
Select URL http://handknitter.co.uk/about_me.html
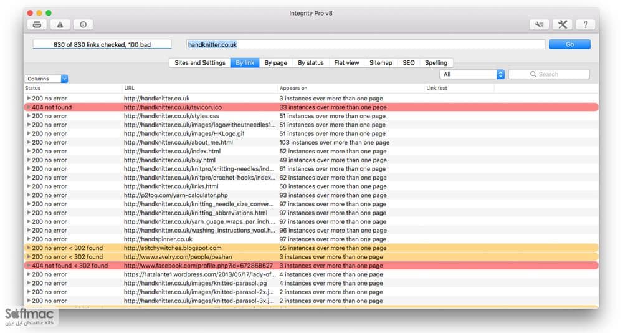click(178, 142)
